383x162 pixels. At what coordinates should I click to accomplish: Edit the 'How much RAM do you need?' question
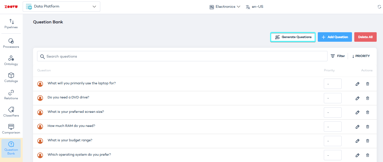(357, 127)
